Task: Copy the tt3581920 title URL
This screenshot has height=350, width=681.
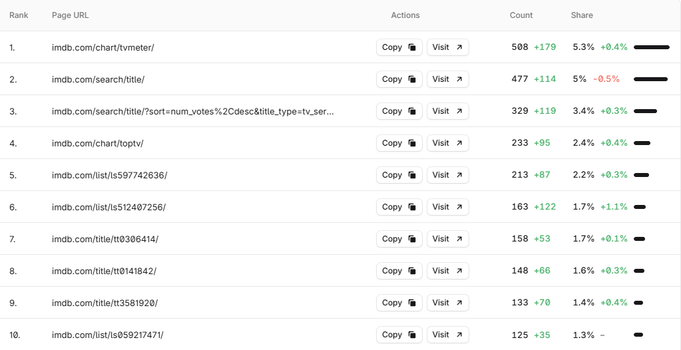Action: click(x=399, y=303)
